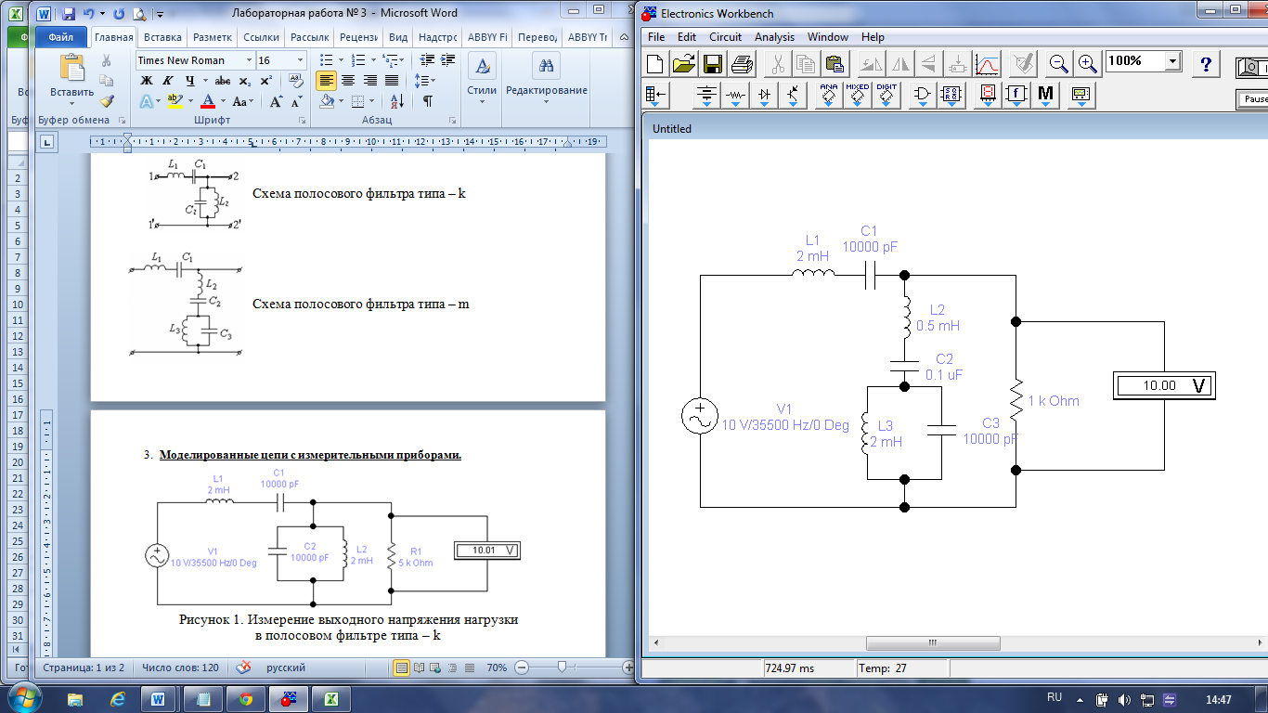Open the Файл tab in Word
Image resolution: width=1268 pixels, height=713 pixels.
coord(61,38)
